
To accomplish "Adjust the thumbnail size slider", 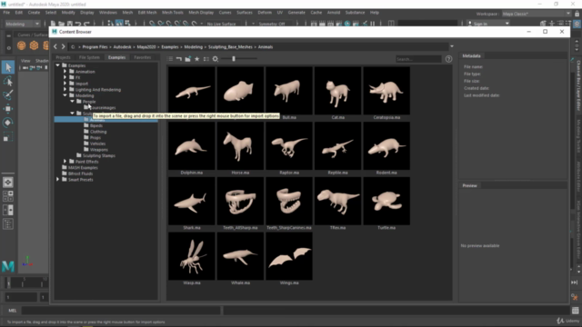I will pos(234,58).
